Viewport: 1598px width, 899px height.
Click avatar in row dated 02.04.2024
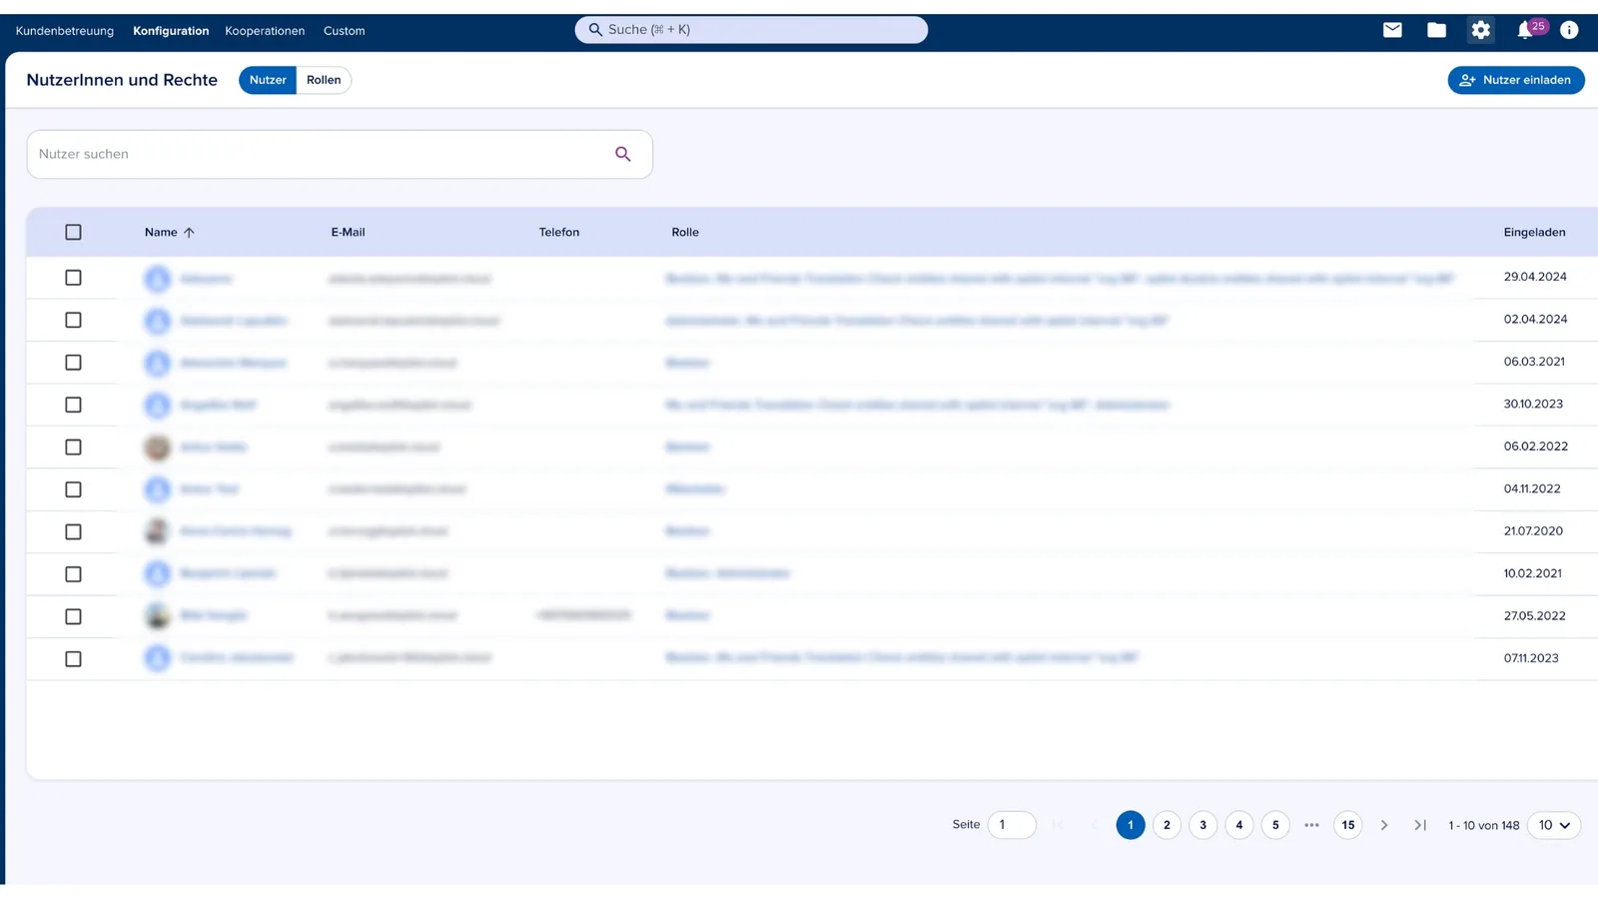coord(157,321)
